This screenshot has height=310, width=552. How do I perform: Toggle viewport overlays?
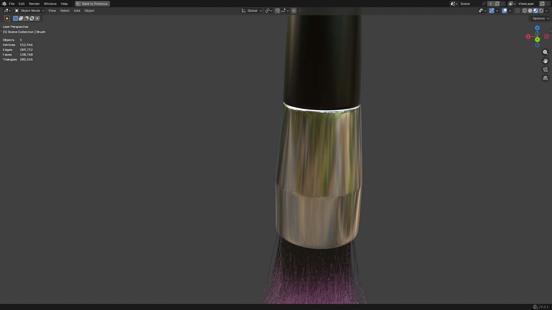tap(505, 11)
